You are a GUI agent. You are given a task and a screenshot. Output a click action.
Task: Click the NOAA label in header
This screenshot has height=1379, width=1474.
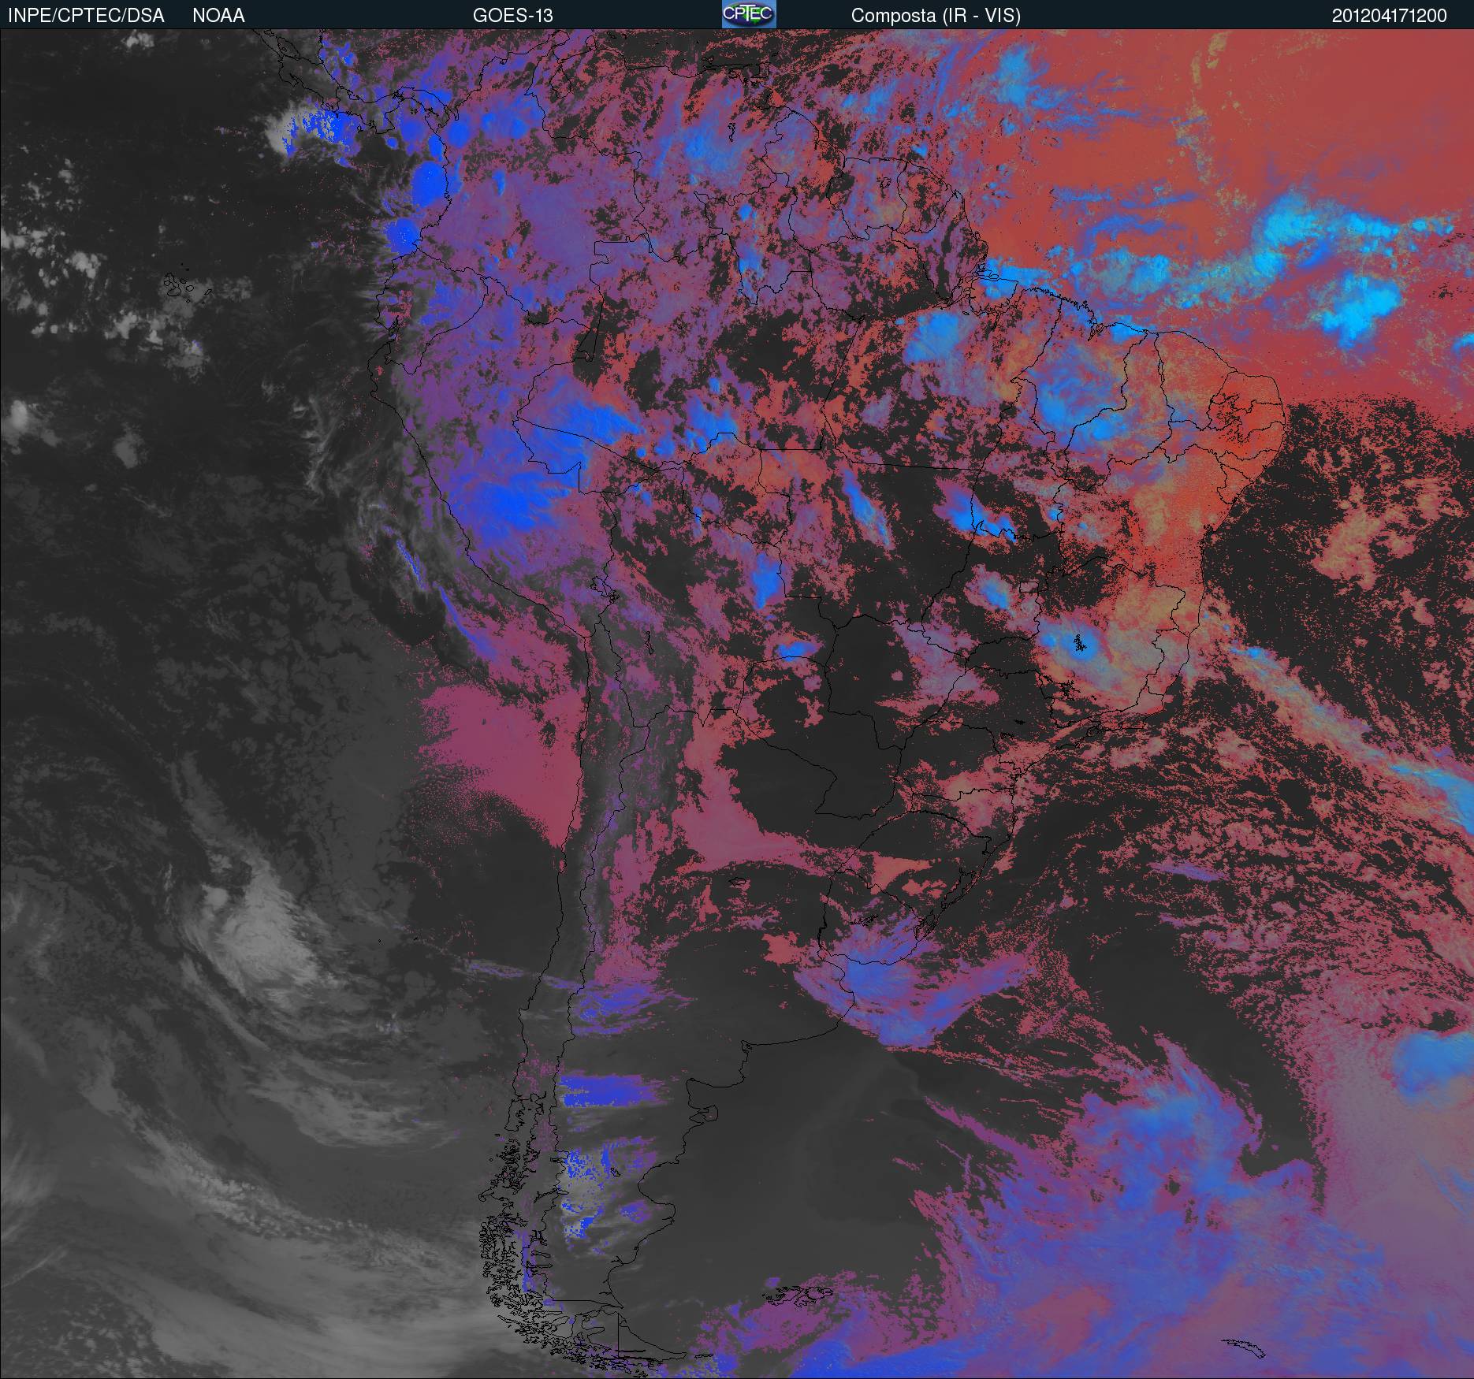(218, 16)
